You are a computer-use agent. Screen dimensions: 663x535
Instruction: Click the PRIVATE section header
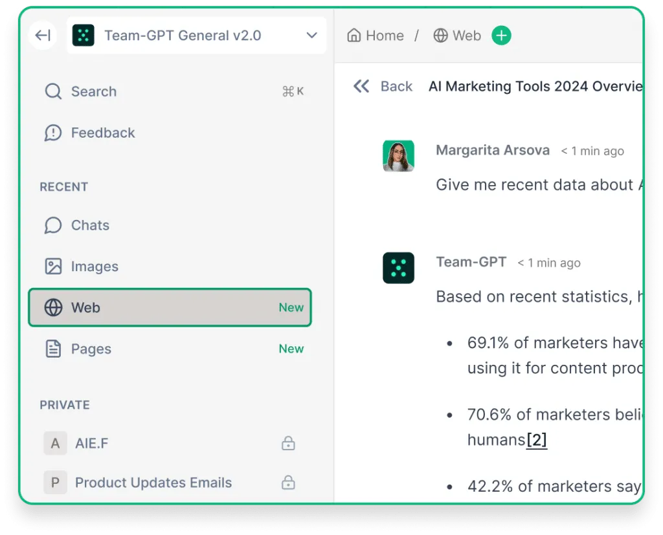[x=65, y=405]
